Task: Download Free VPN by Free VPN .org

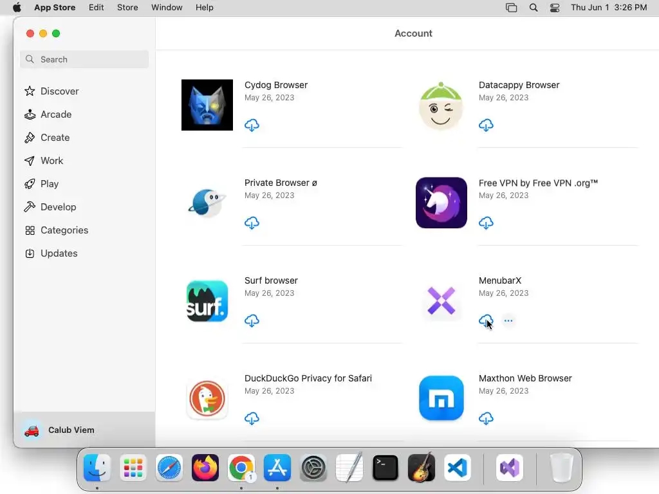Action: [x=486, y=223]
